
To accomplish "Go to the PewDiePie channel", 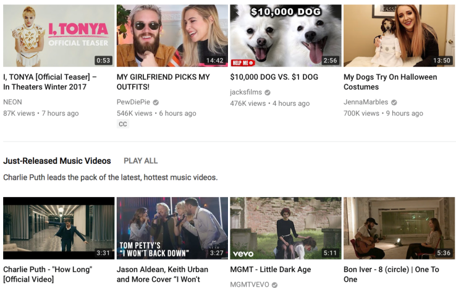I will pos(133,102).
